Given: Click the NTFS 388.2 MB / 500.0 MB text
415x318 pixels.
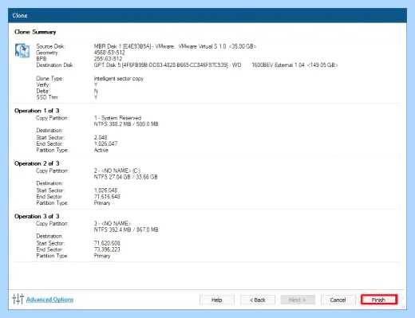Looking at the screenshot, I should (126, 124).
